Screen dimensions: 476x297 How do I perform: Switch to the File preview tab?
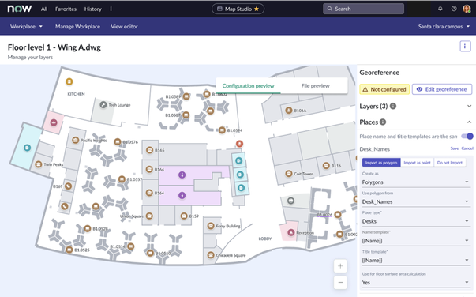315,86
